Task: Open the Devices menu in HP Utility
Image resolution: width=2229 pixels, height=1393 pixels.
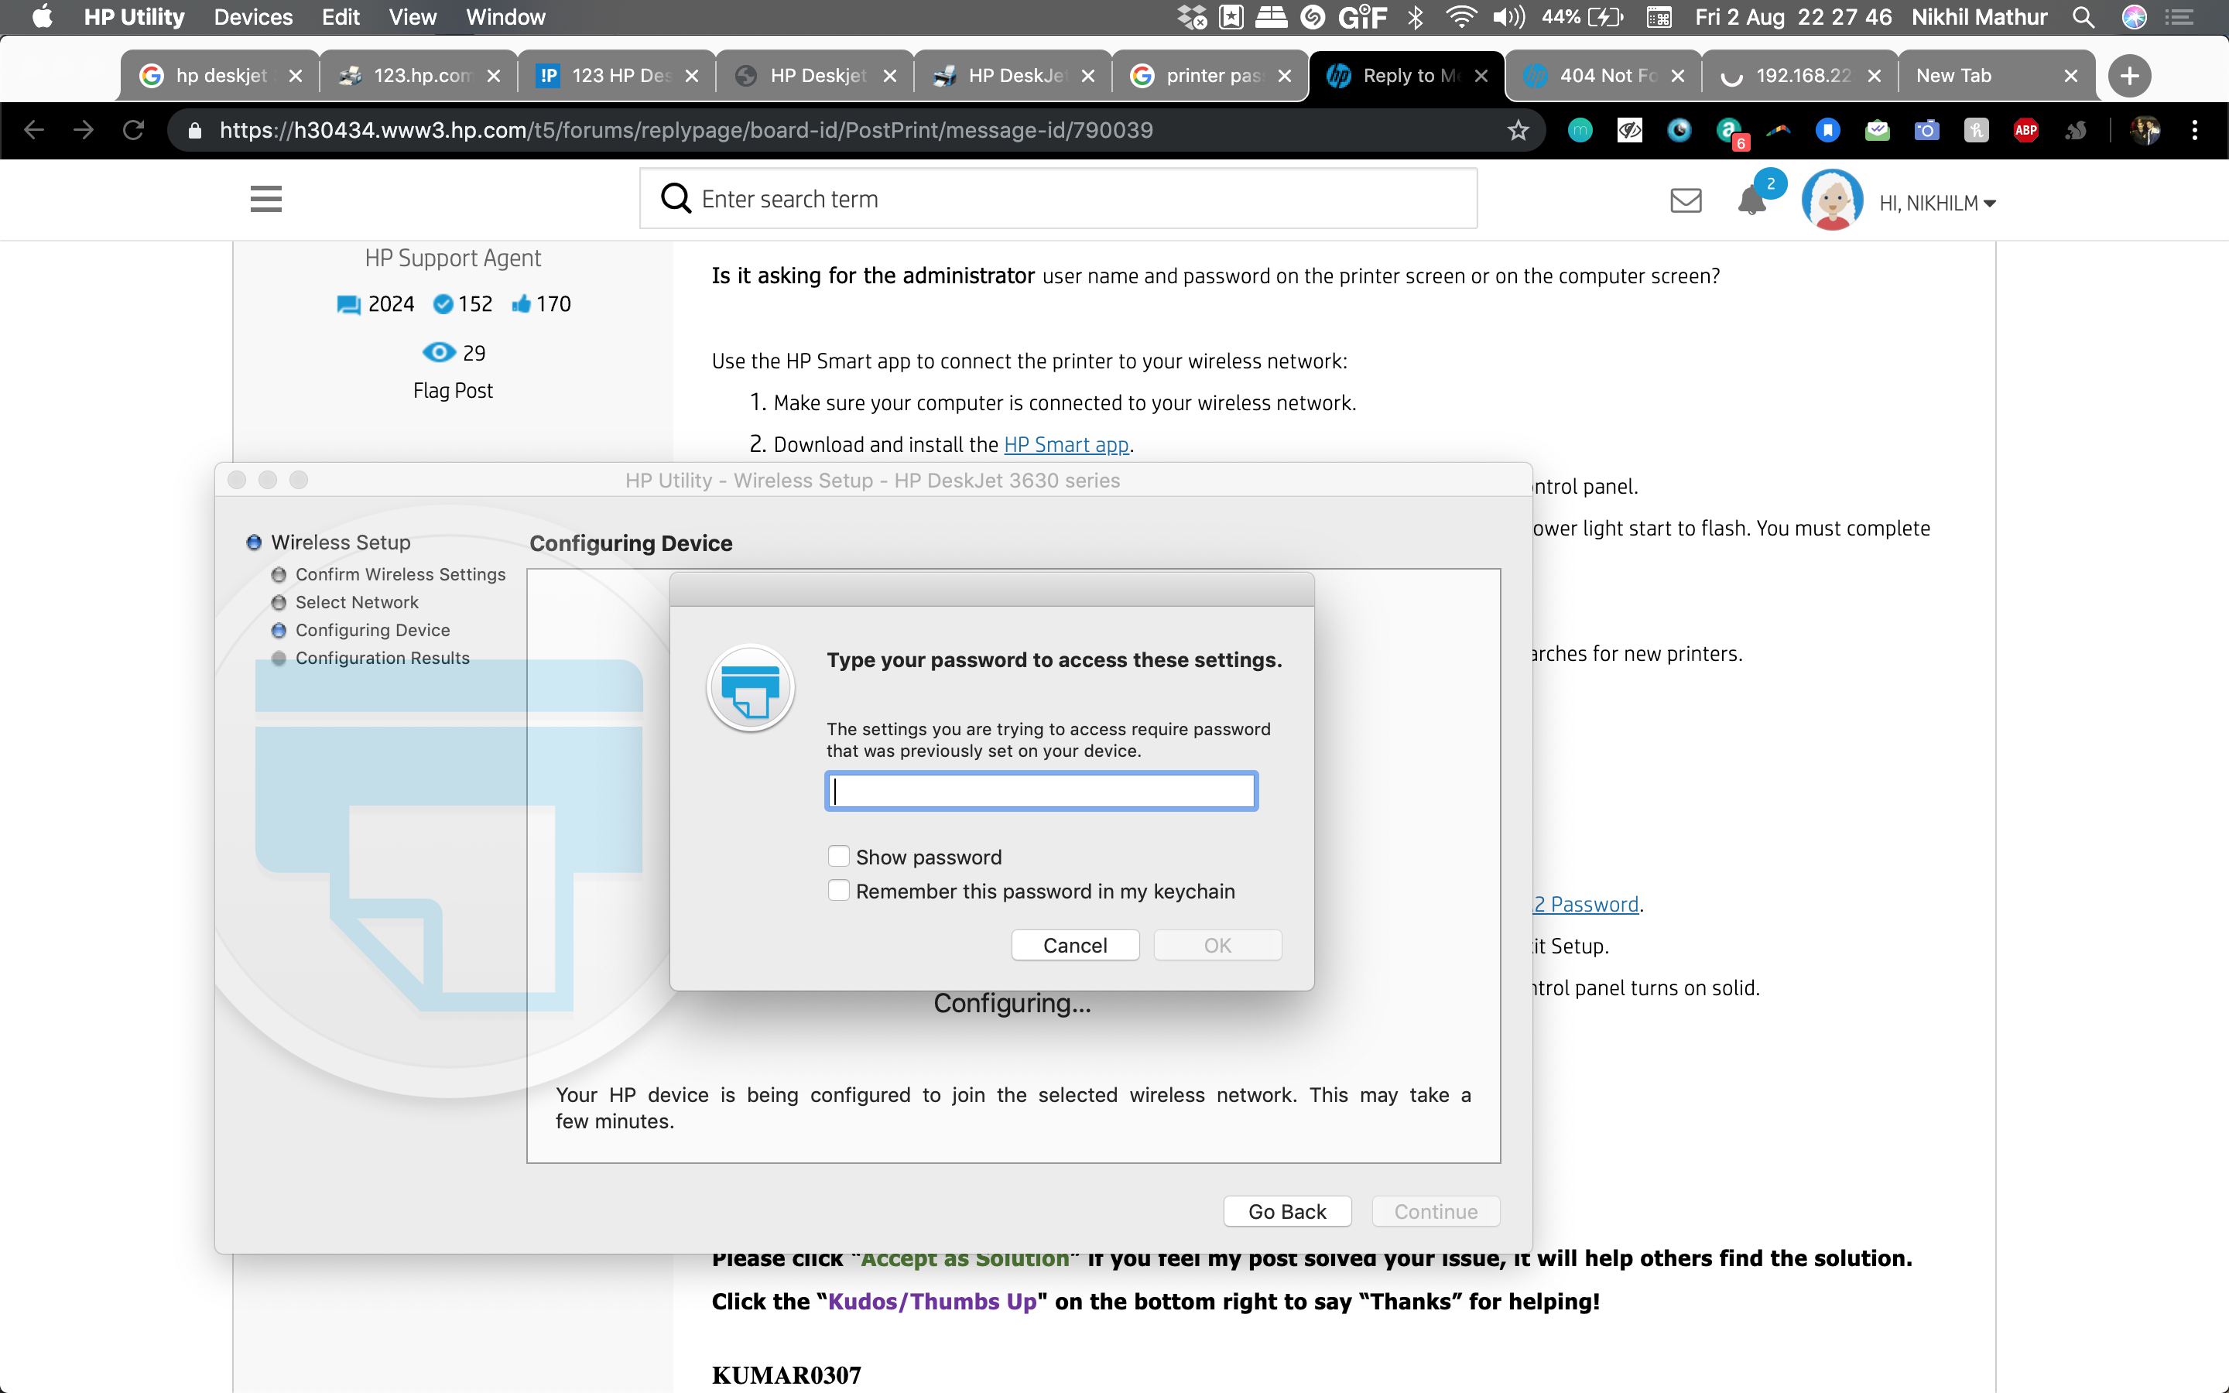Action: [252, 18]
